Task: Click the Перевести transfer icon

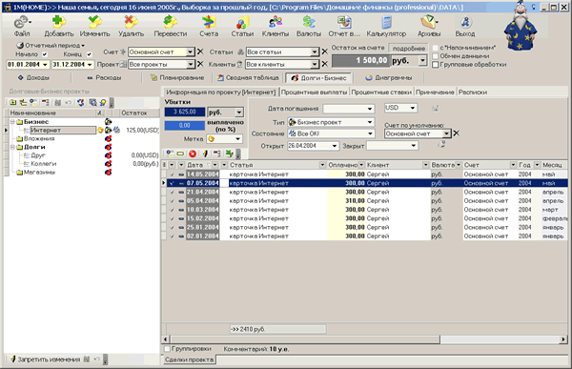Action: pyautogui.click(x=170, y=22)
